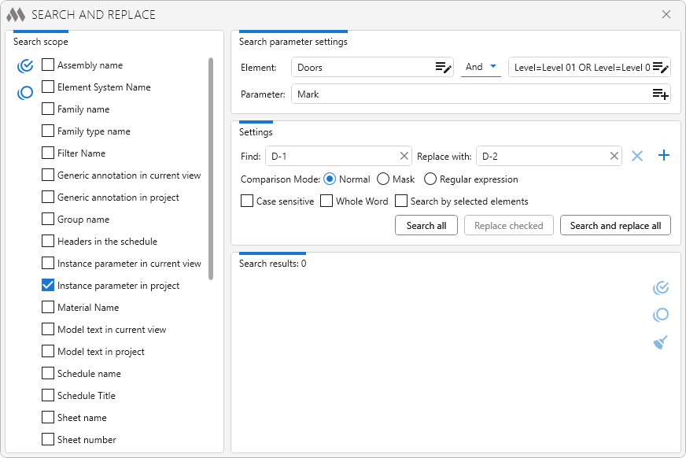The image size is (686, 458).
Task: Click Search and replace all button
Action: [615, 226]
